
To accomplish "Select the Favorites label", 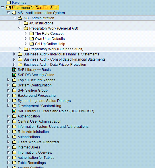I will (x=19, y=3).
